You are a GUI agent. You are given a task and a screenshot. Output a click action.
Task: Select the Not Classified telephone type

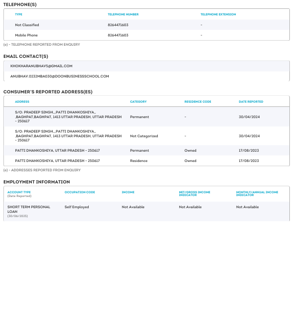(x=27, y=25)
